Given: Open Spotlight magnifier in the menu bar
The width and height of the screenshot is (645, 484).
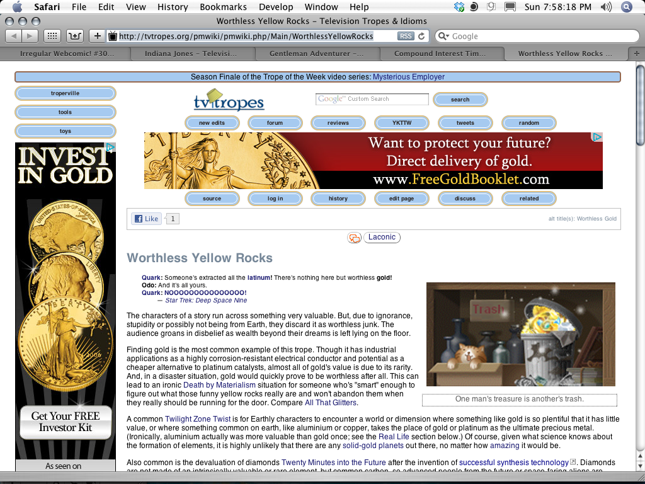Looking at the screenshot, I should tap(627, 6).
